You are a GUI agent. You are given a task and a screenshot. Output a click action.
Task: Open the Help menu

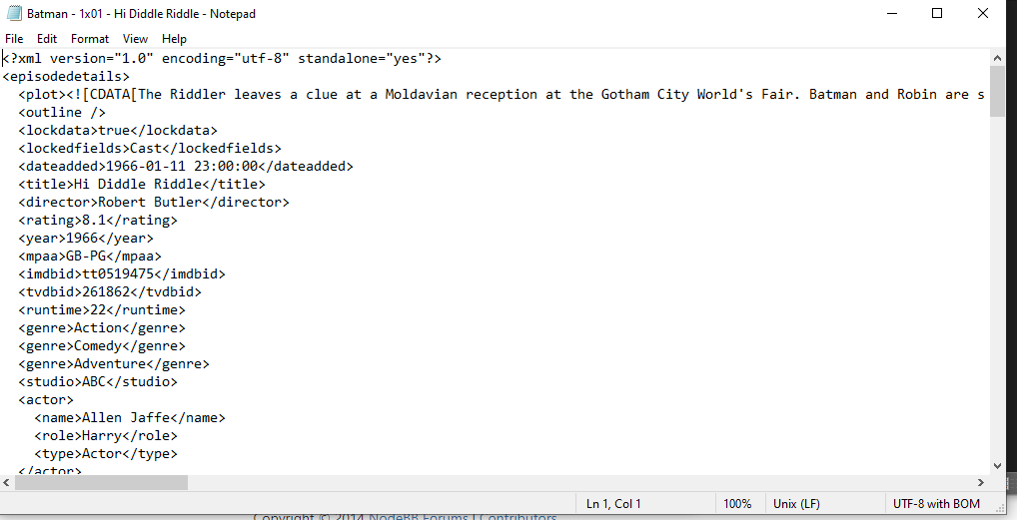(174, 39)
